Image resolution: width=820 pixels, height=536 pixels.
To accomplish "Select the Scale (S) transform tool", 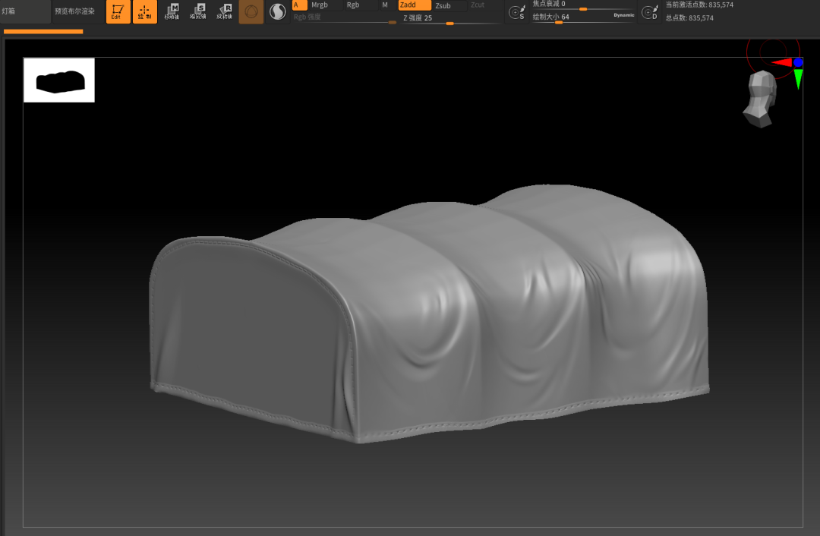I will click(198, 11).
